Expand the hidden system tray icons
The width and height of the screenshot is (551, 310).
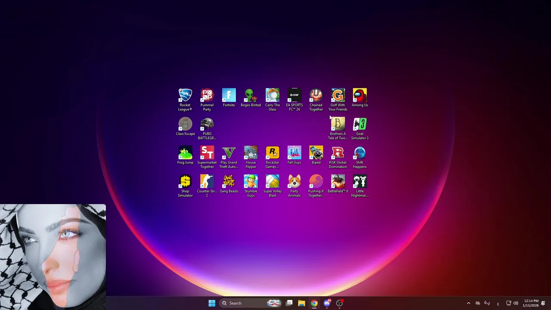pos(468,303)
